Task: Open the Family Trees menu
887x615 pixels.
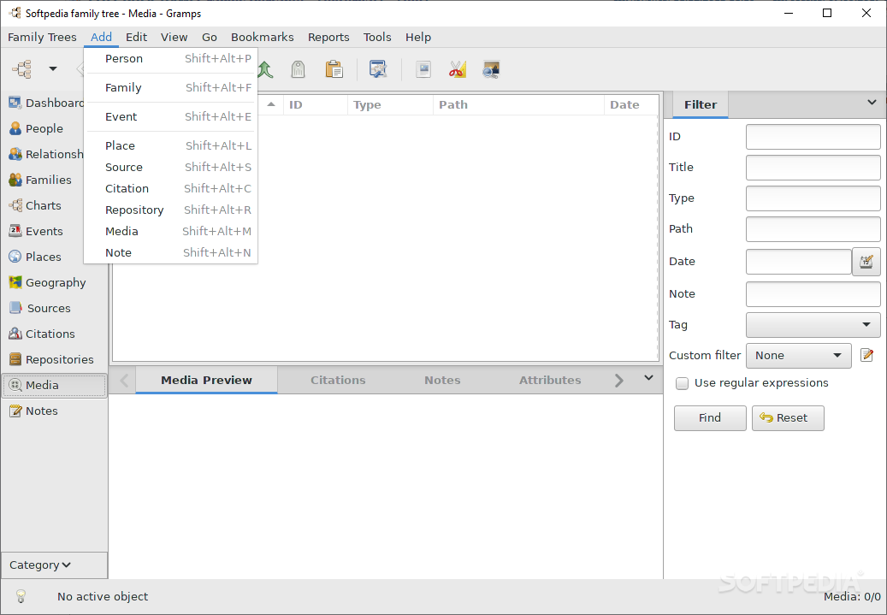Action: pyautogui.click(x=42, y=38)
